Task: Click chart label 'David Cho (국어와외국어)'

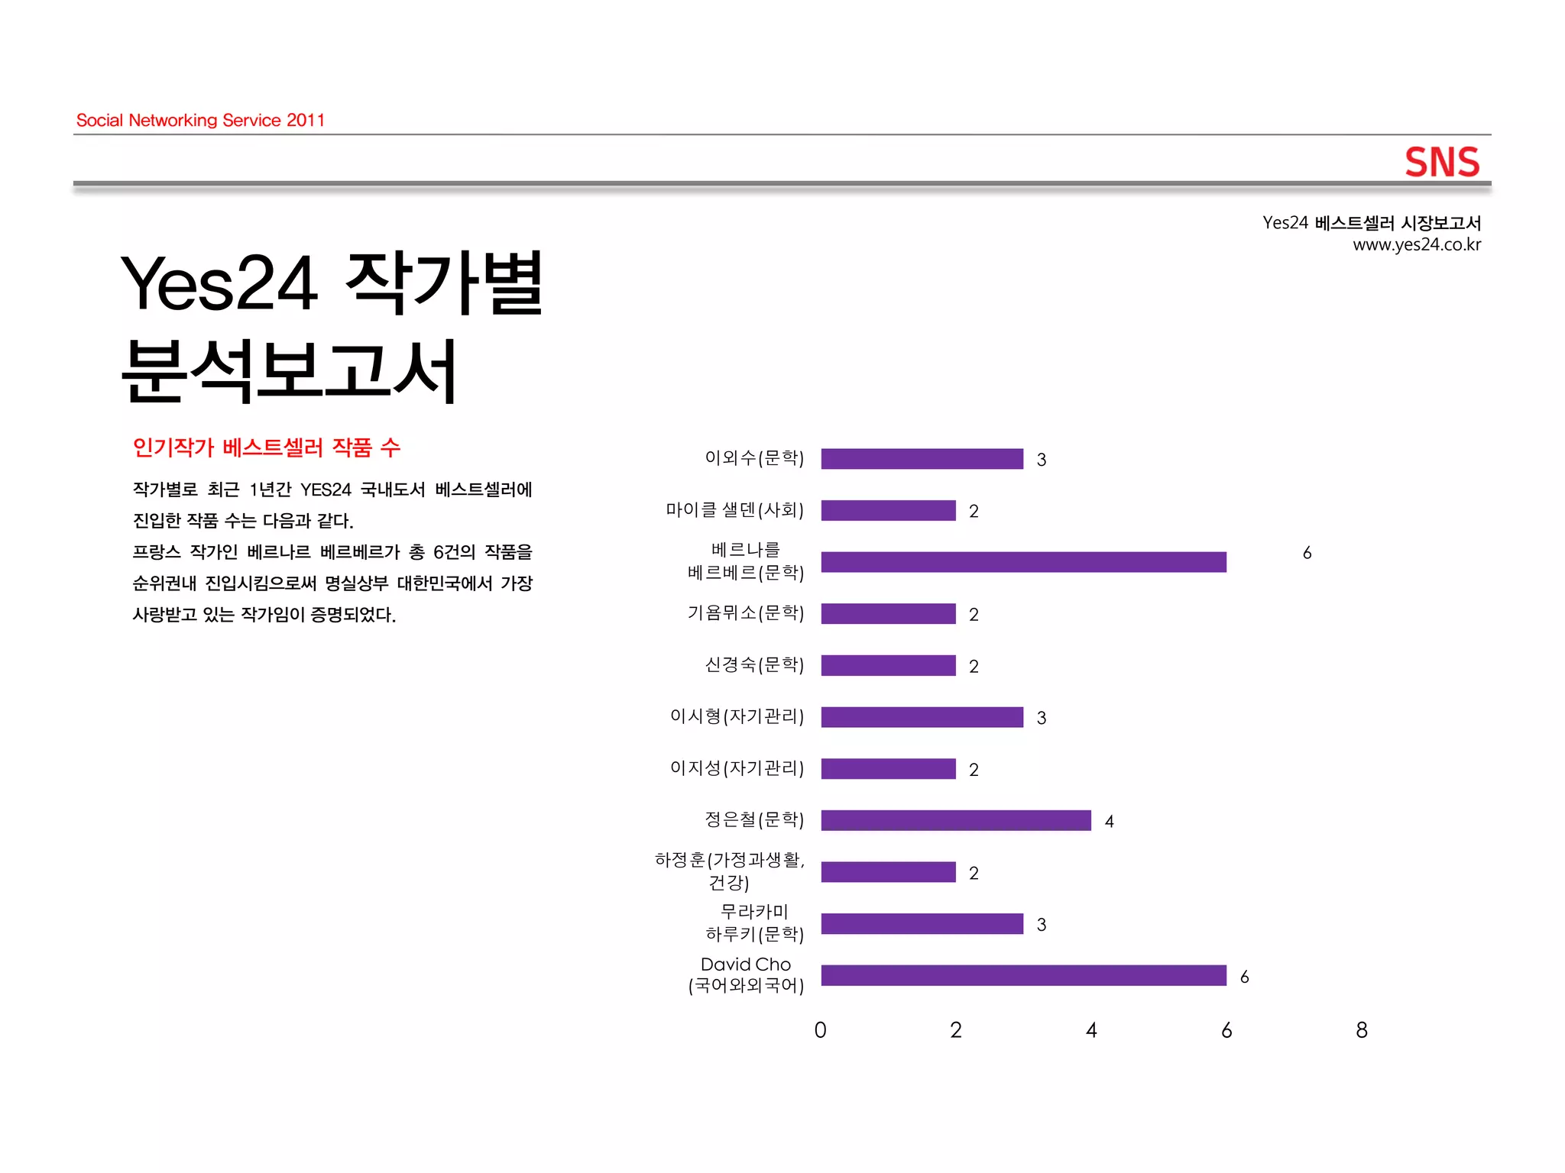Action: tap(746, 975)
